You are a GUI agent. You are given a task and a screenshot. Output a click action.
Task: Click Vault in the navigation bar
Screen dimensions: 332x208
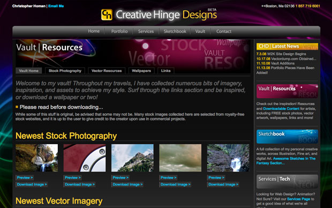pos(200,31)
